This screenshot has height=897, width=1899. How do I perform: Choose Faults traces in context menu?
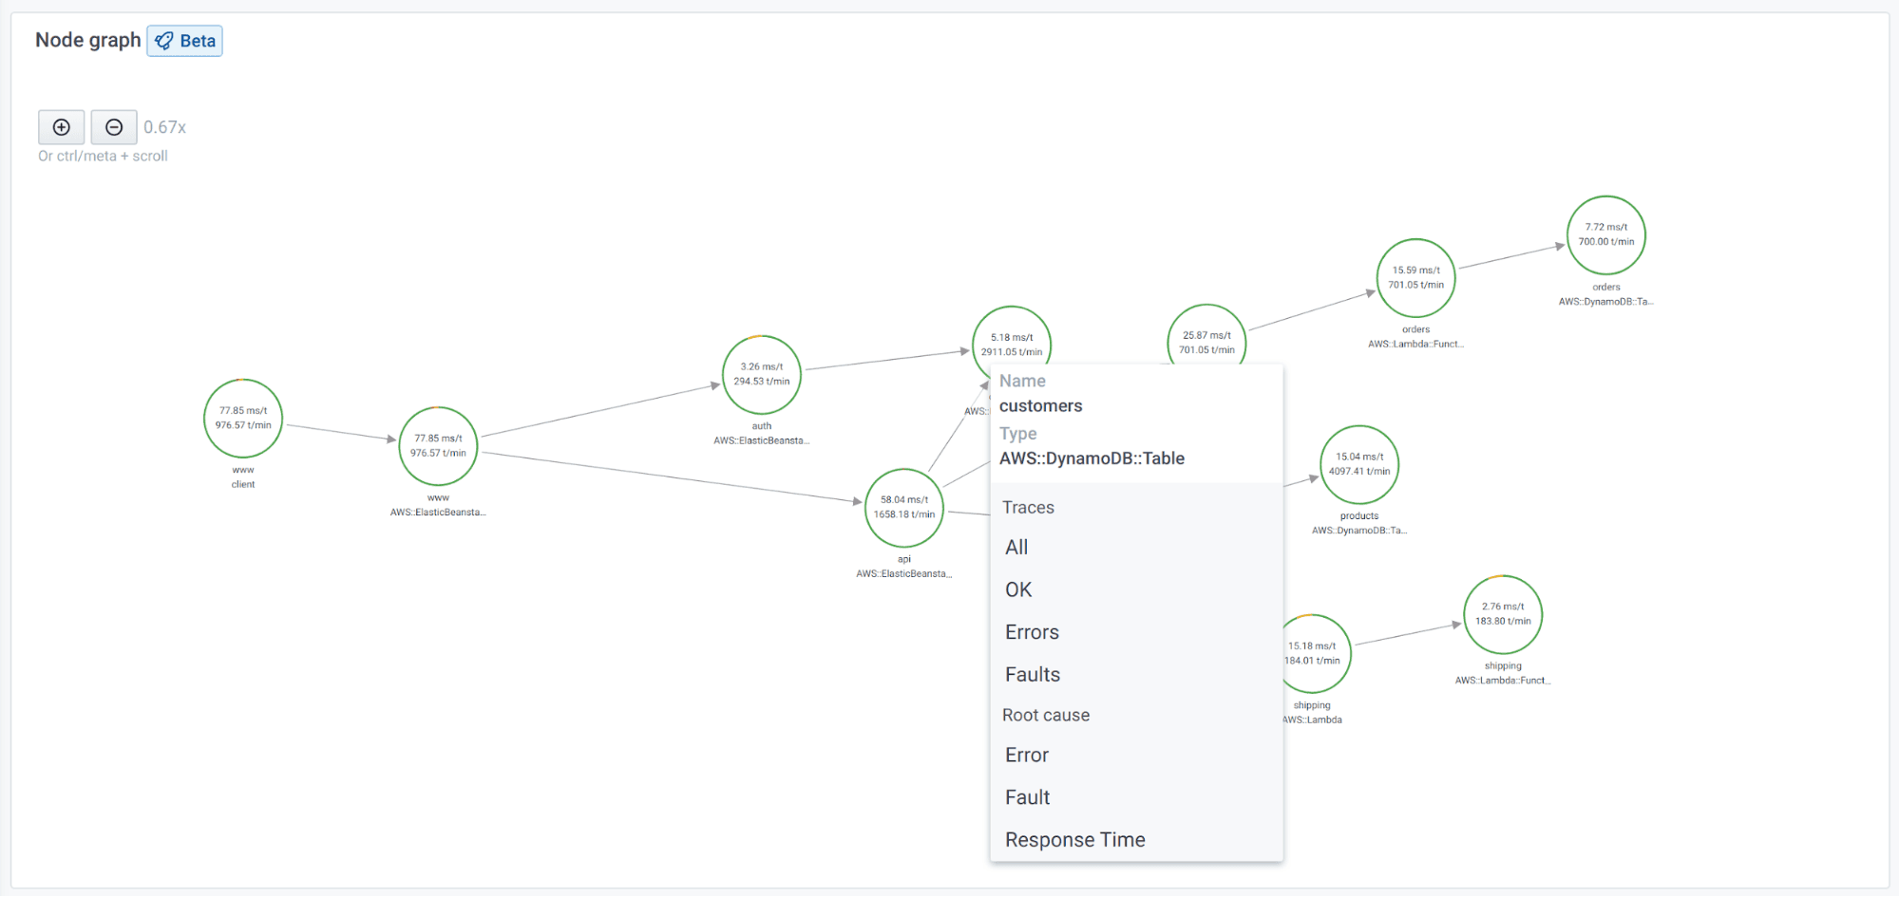click(x=1033, y=675)
